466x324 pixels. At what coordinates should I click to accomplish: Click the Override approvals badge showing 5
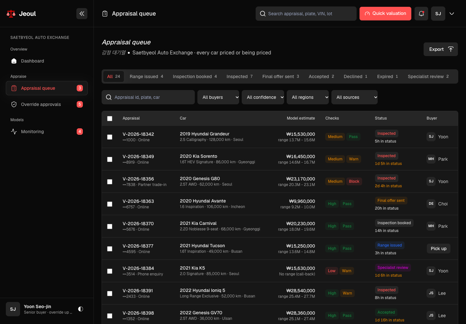tap(80, 104)
